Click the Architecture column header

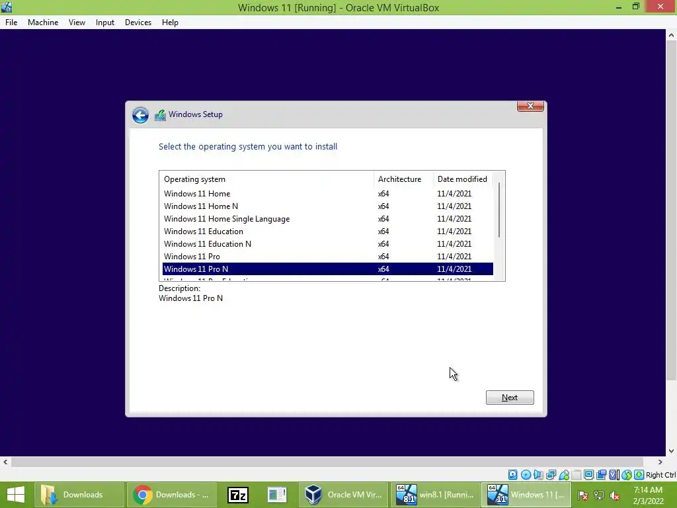(403, 179)
